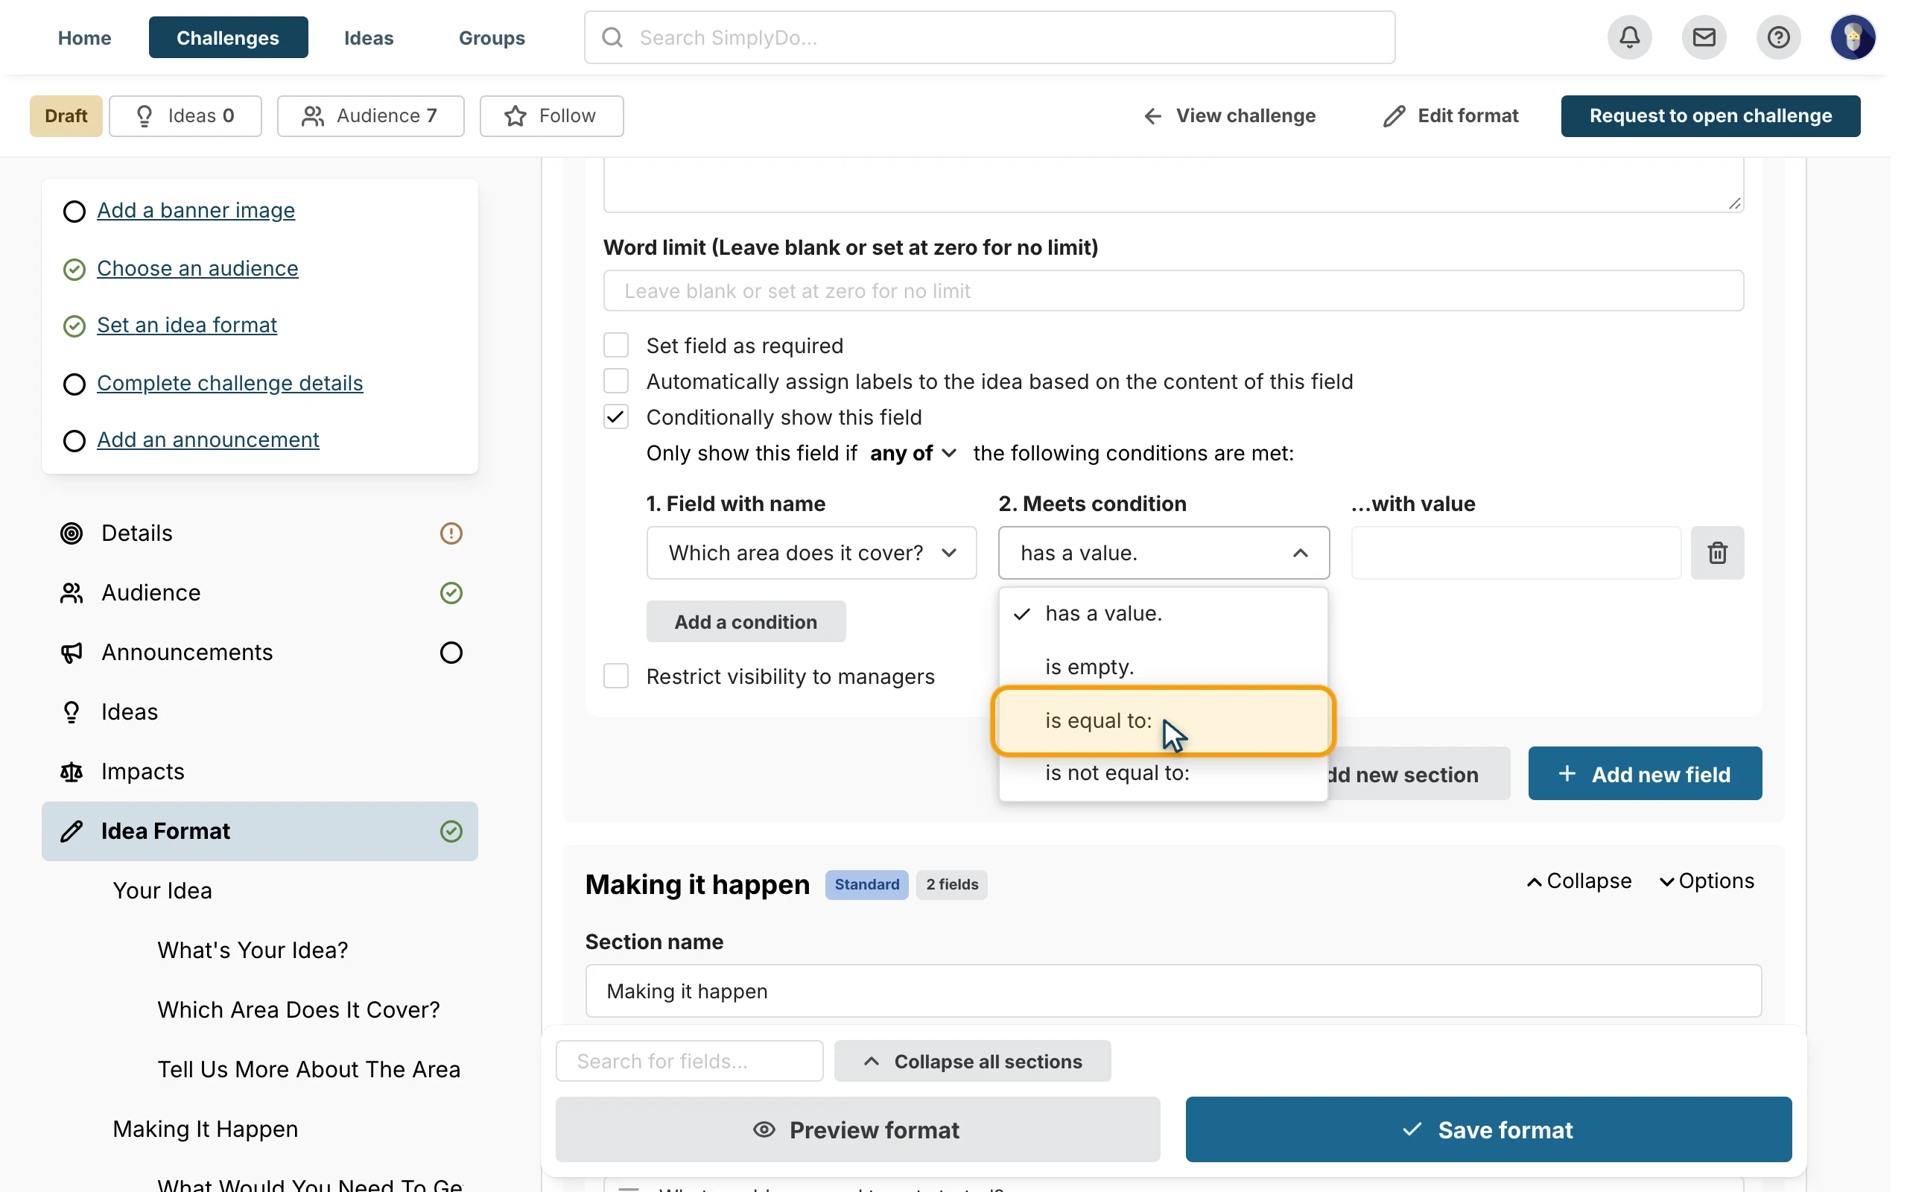The height and width of the screenshot is (1192, 1907).
Task: Click the Section name input field
Action: [x=1173, y=991]
